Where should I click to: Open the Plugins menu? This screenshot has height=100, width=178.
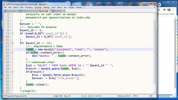(x=71, y=7)
